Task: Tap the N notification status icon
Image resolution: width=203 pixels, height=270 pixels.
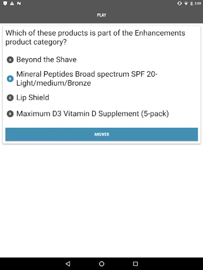Action: point(19,3)
